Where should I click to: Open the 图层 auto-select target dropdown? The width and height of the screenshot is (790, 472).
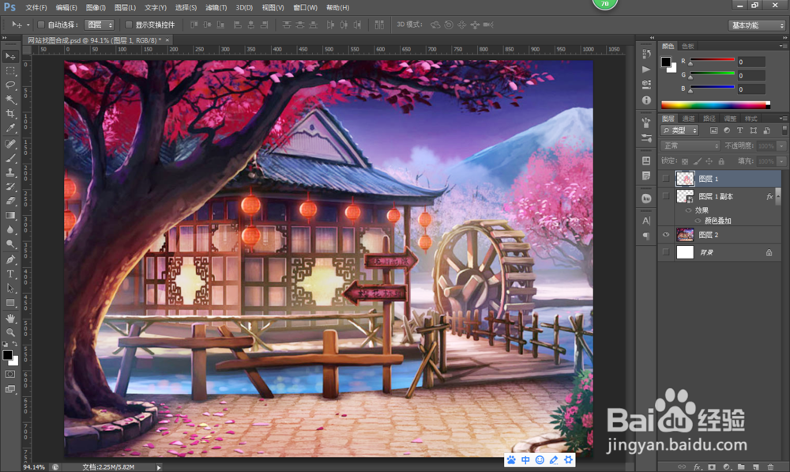100,25
